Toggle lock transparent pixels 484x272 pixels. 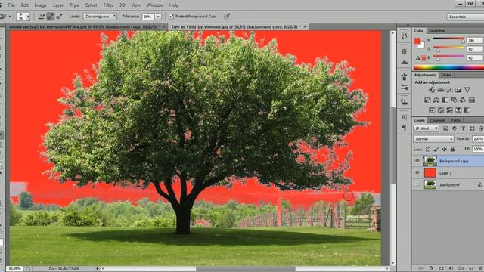[428, 150]
